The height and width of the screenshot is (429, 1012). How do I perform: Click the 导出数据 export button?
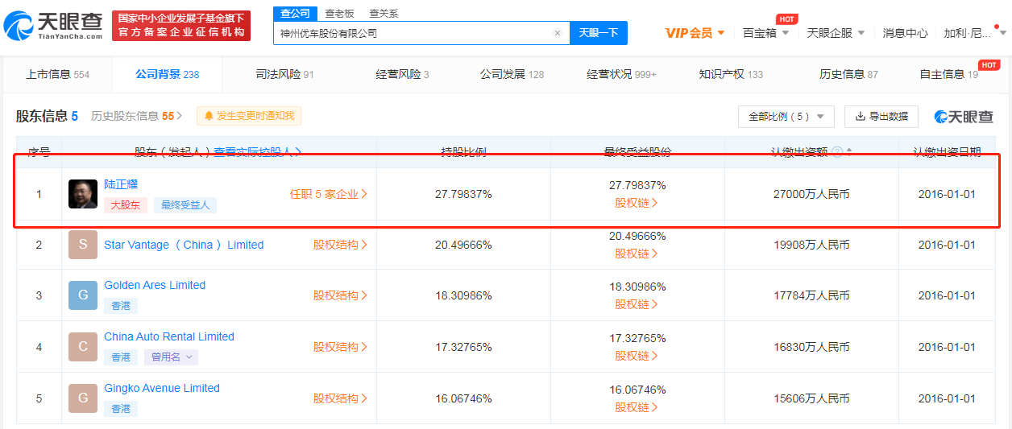[x=881, y=117]
